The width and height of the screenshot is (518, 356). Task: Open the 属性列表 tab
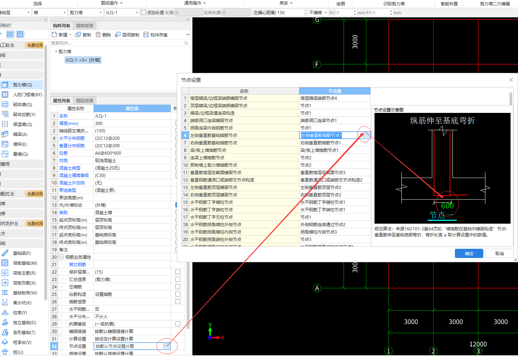62,101
